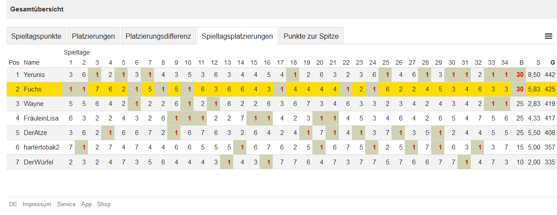
Task: Click the highlighted Fuchs row name
Action: coord(33,89)
